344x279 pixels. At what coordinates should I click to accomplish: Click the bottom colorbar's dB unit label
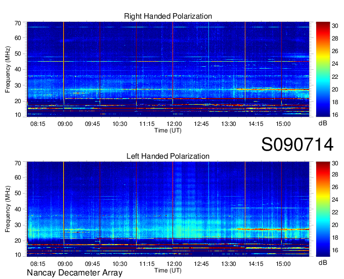pyautogui.click(x=323, y=262)
